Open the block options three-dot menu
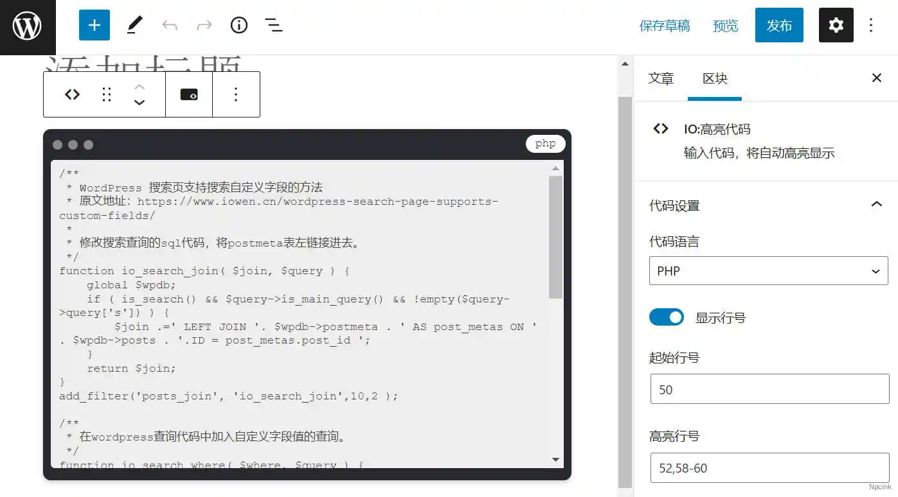 [236, 94]
